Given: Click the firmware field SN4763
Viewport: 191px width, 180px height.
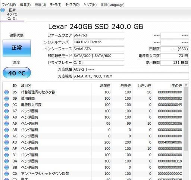Looking at the screenshot, I should pos(98,35).
